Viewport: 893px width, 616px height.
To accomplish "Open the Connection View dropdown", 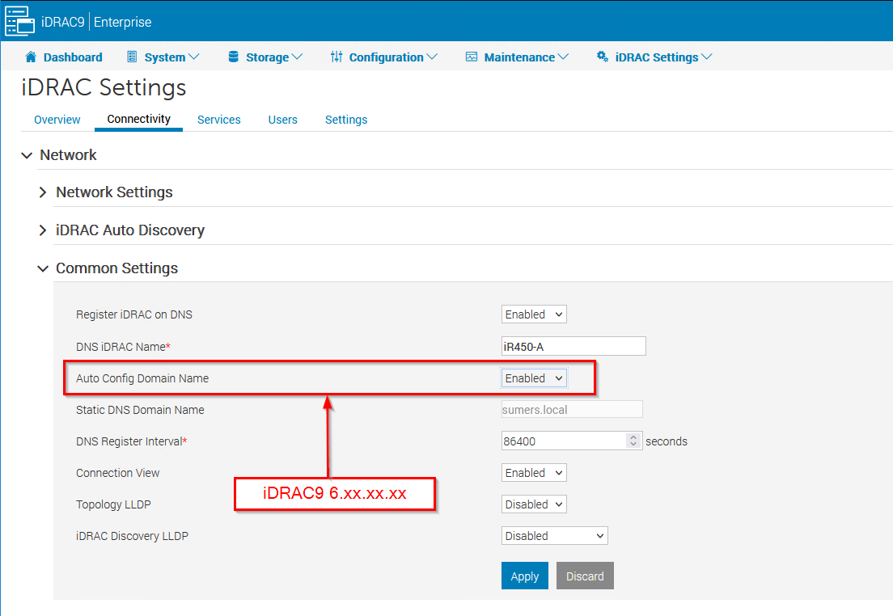I will [x=533, y=472].
